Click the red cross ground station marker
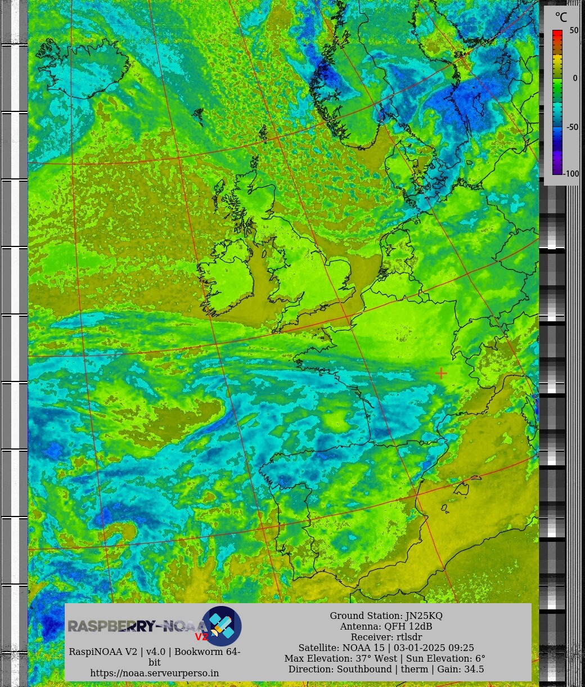 (441, 372)
